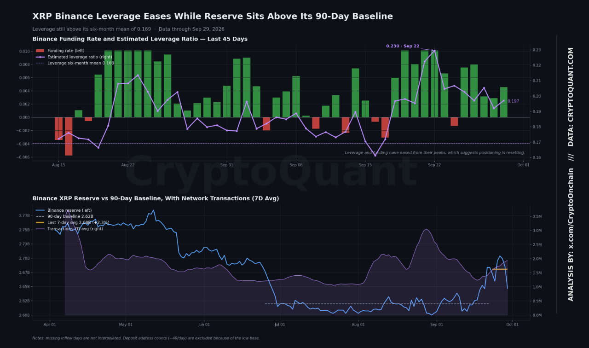Click the orange 7-day avg legend swatch
The width and height of the screenshot is (589, 348).
[x=40, y=222]
